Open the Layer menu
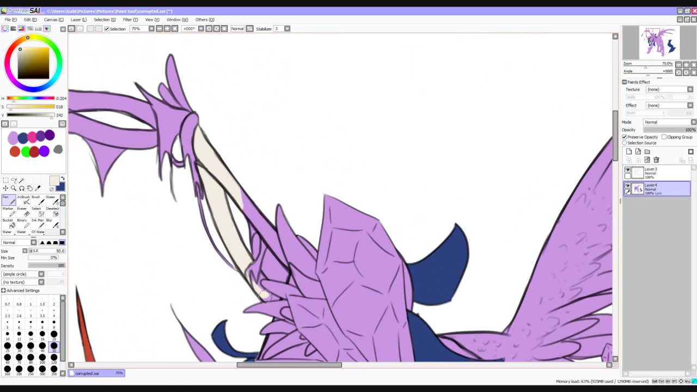This screenshot has height=392, width=697. 78,20
